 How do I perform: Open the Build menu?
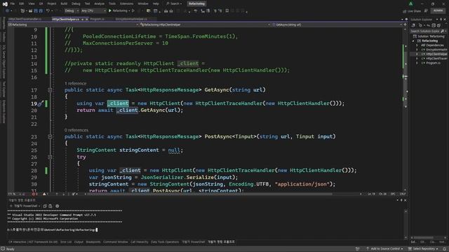point(64,3)
